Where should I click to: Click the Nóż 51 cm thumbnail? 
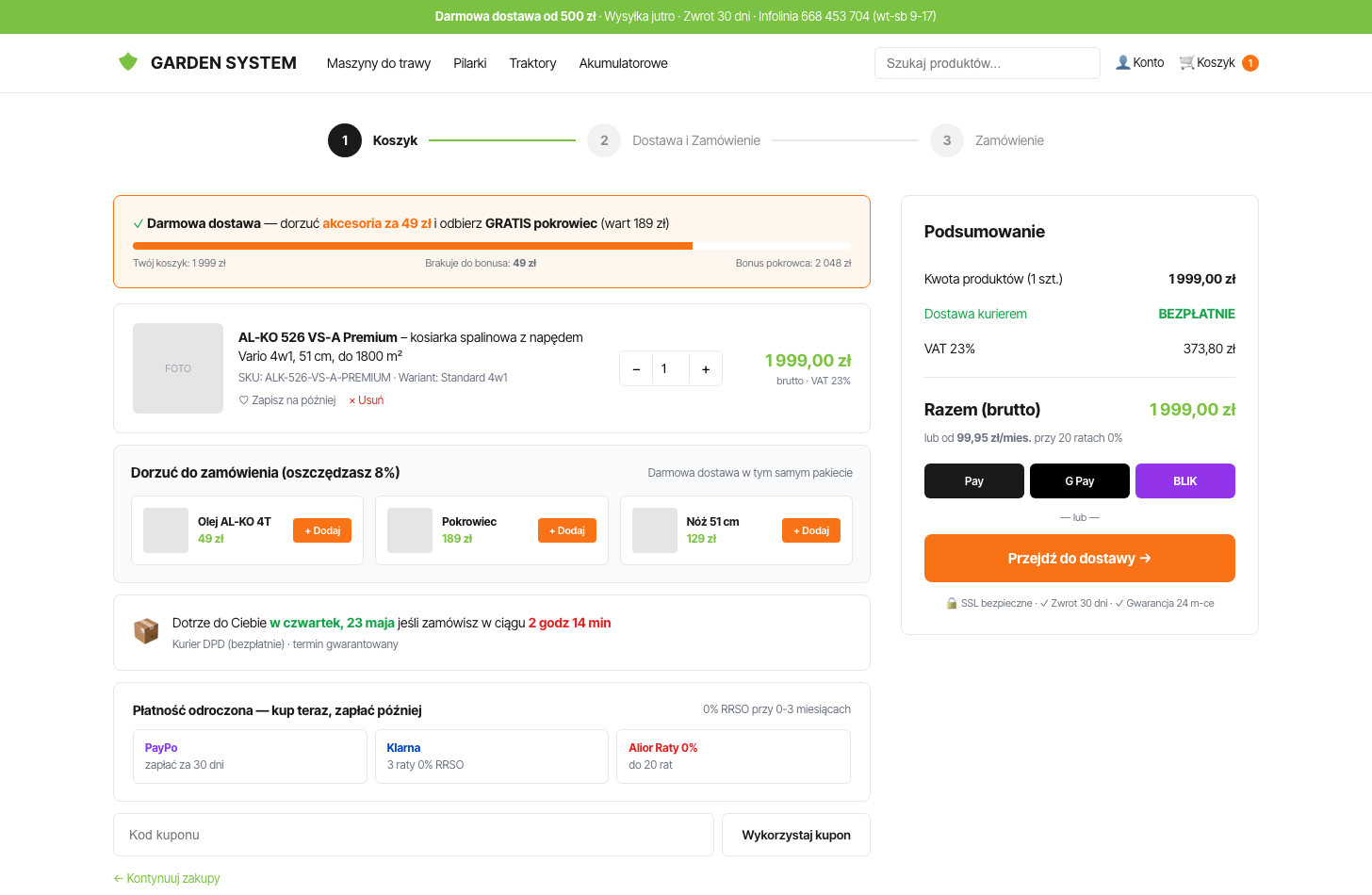coord(655,530)
